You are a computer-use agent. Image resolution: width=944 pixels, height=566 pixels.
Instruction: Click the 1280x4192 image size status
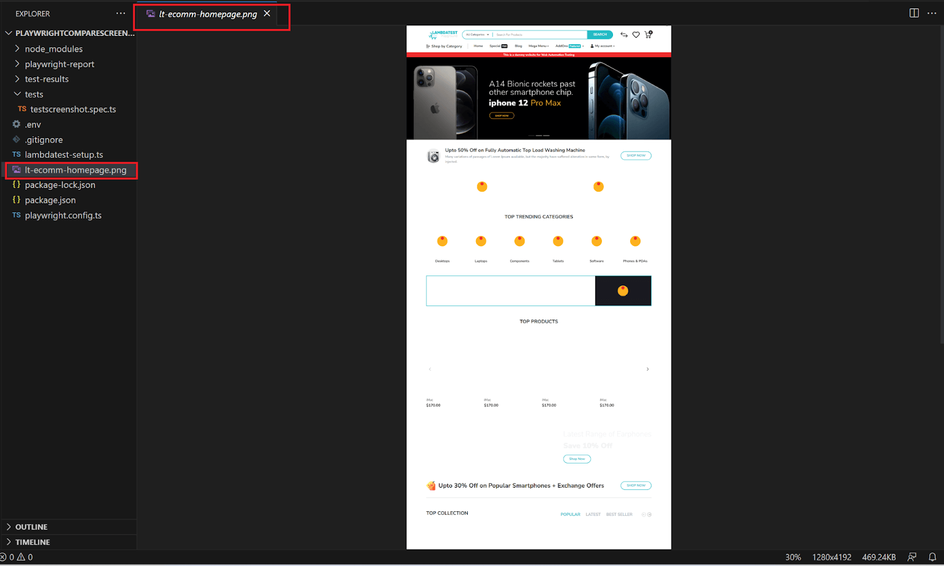coord(832,557)
